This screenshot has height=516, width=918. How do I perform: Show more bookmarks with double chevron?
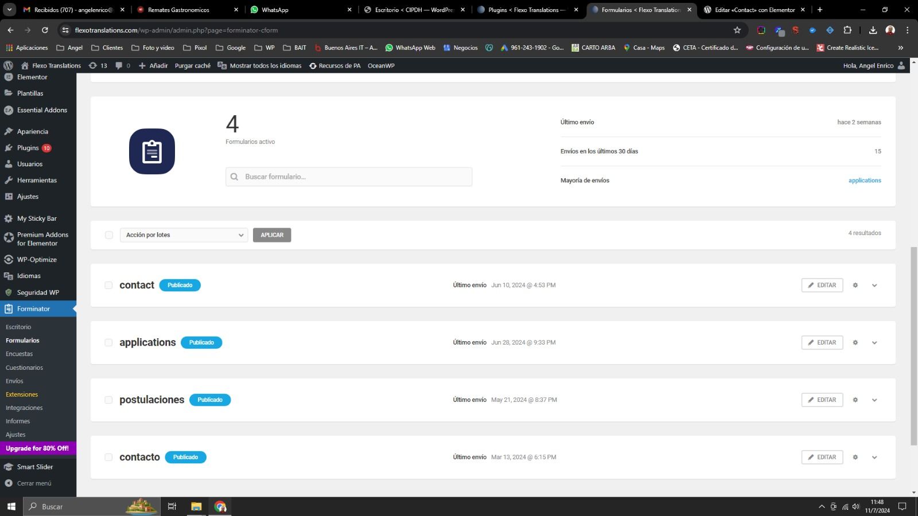(900, 48)
